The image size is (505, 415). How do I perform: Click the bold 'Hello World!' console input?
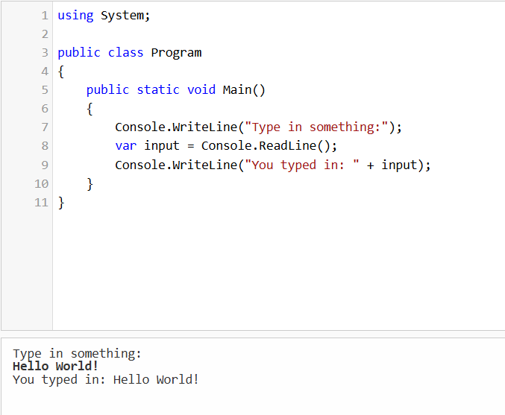click(55, 366)
